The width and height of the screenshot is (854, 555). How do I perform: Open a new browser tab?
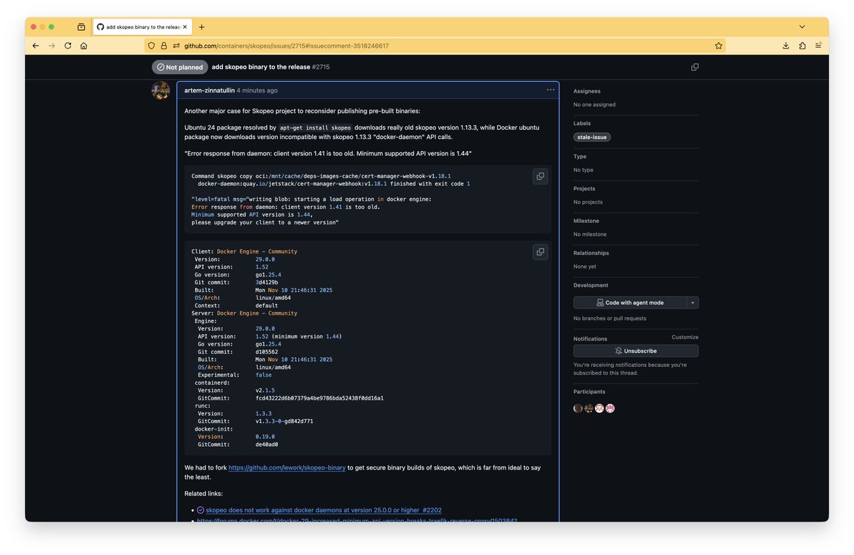(201, 27)
